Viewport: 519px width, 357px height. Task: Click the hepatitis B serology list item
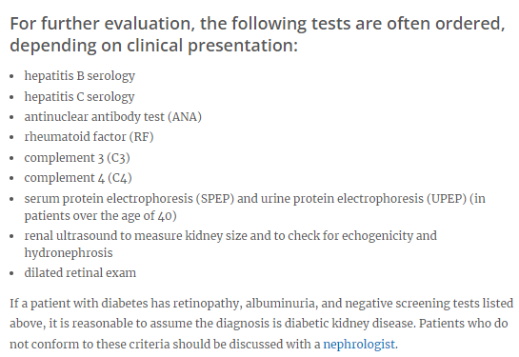click(x=80, y=76)
